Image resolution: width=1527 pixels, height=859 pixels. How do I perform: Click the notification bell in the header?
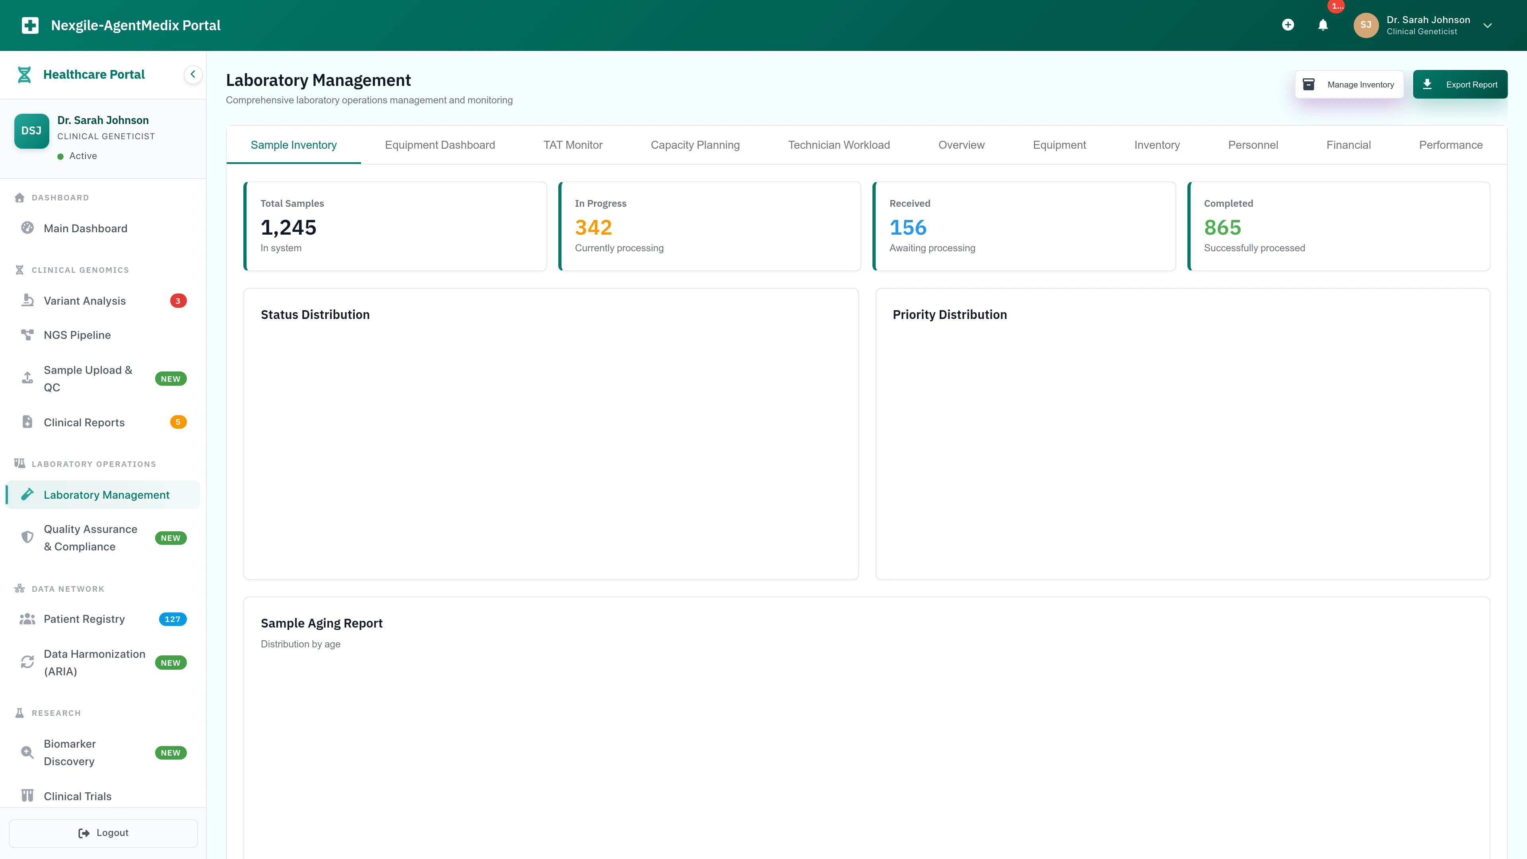(x=1323, y=25)
